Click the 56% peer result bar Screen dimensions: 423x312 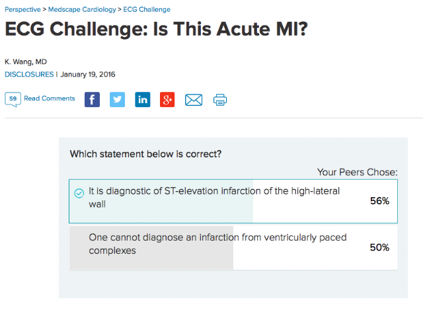coord(161,201)
